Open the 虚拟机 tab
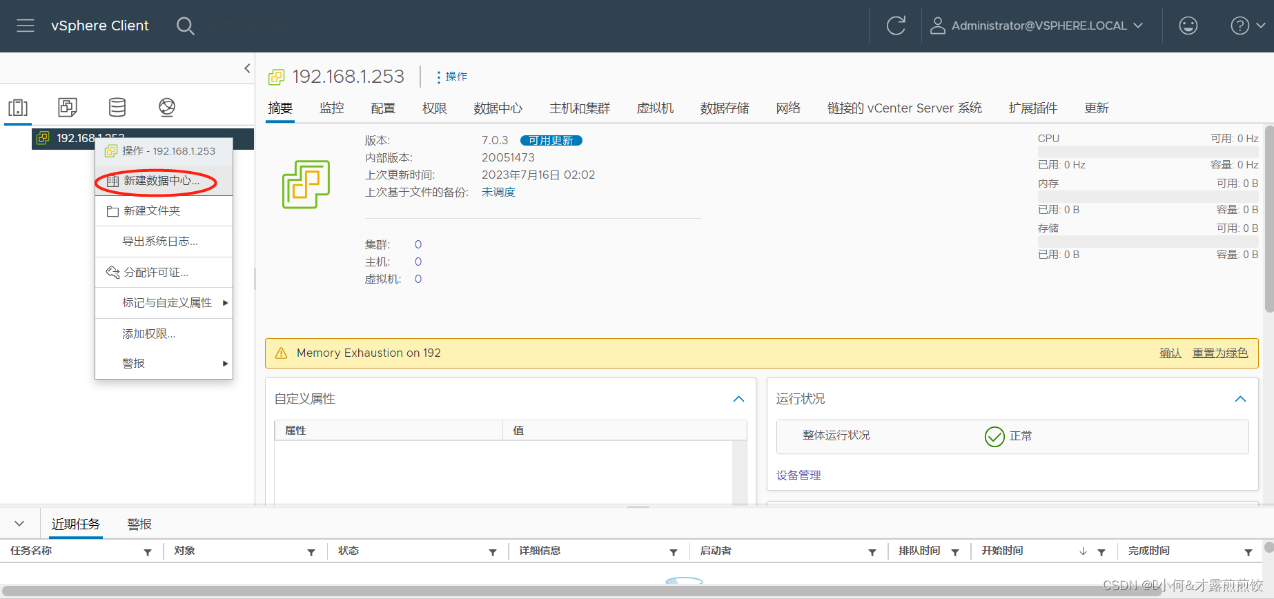 pos(655,108)
